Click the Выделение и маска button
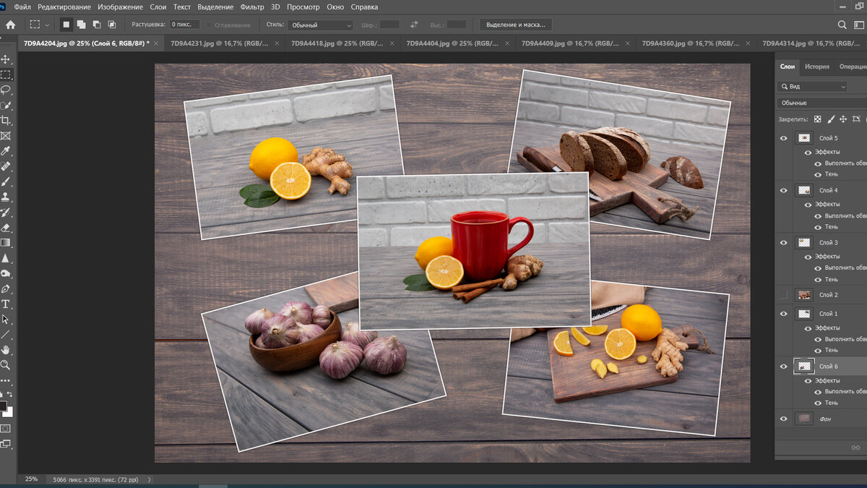Screen dimensions: 867x488 (x=515, y=25)
